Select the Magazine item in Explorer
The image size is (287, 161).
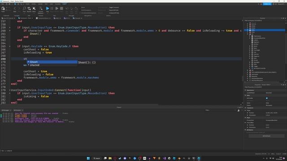pyautogui.click(x=256, y=56)
